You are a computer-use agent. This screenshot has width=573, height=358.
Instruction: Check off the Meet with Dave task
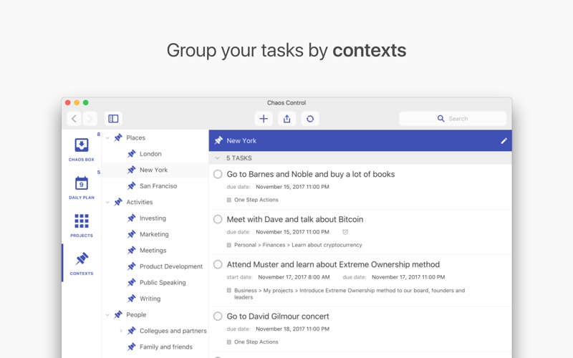coord(218,219)
